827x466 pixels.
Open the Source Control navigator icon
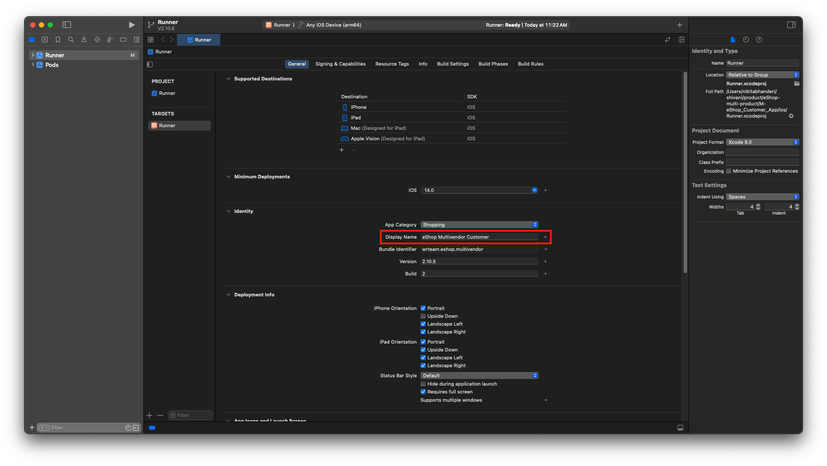(x=45, y=40)
